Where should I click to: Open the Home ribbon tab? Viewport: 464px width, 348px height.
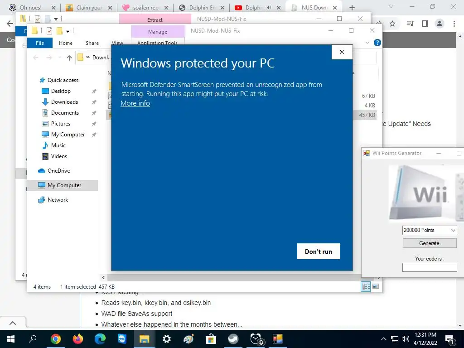coord(66,43)
